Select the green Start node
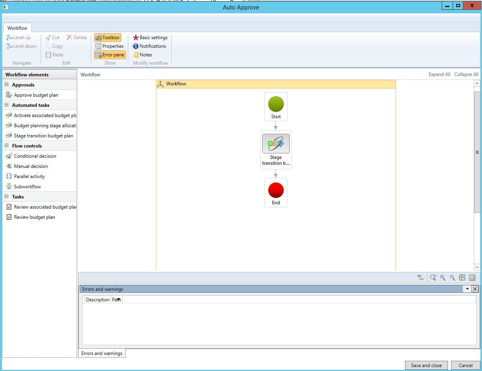Image resolution: width=482 pixels, height=371 pixels. (x=276, y=107)
